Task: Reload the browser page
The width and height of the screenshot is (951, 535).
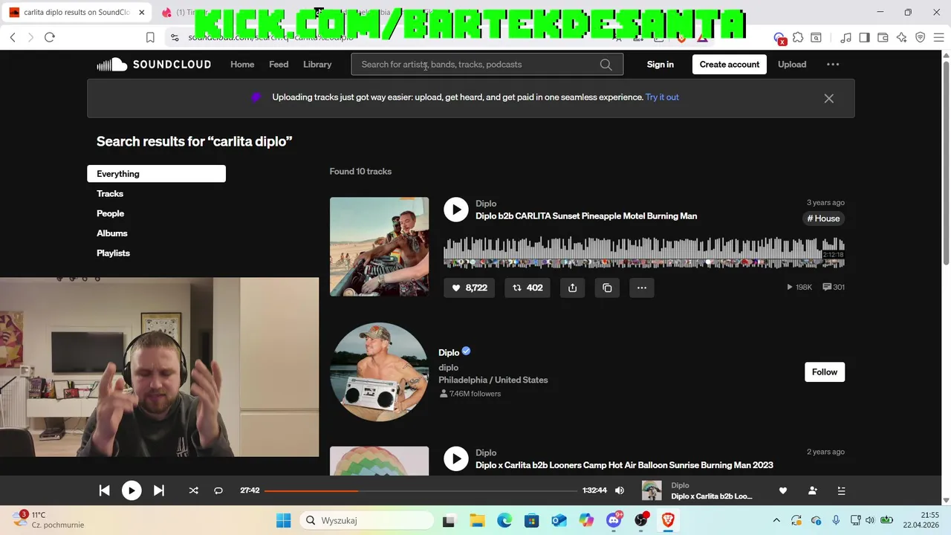Action: coord(50,37)
